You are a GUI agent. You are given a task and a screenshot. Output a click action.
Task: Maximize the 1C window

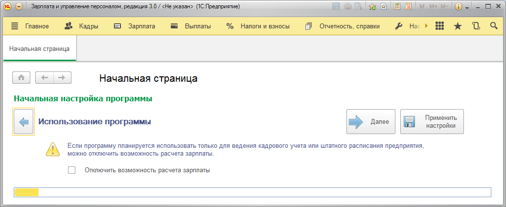coord(488,6)
